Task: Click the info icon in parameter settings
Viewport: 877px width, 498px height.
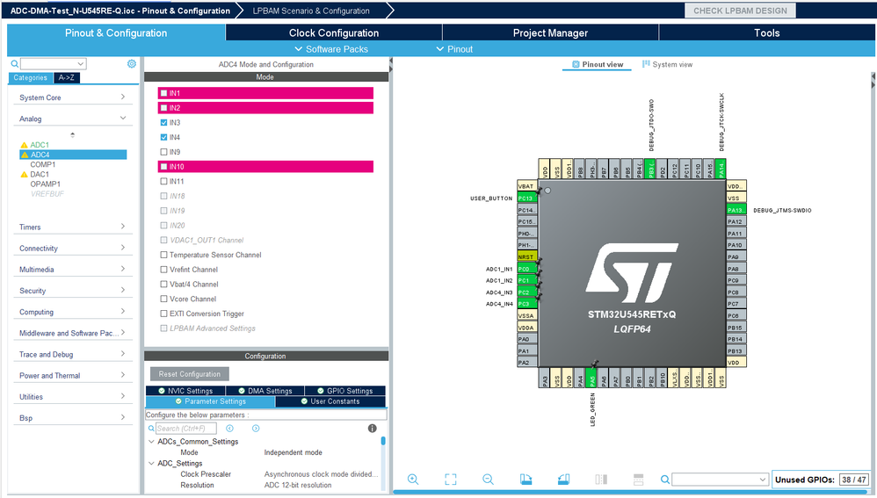Action: point(372,428)
